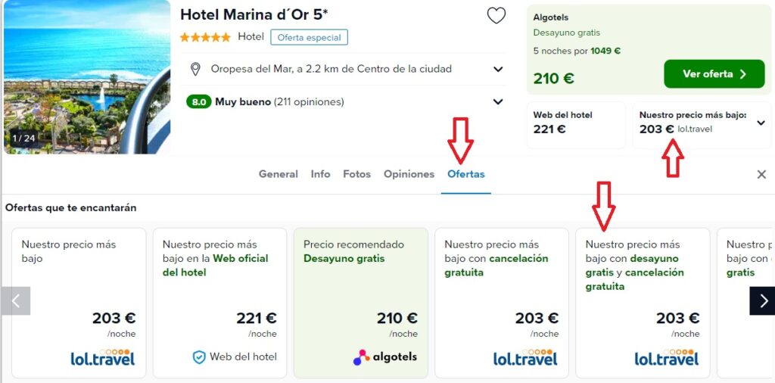Select the Web del hotel 221 € price box
Image resolution: width=775 pixels, height=383 pixels.
pyautogui.click(x=576, y=125)
